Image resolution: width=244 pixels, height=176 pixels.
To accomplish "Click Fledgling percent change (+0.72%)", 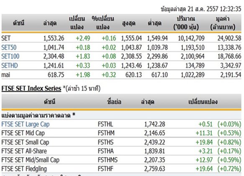I will pos(229,169).
